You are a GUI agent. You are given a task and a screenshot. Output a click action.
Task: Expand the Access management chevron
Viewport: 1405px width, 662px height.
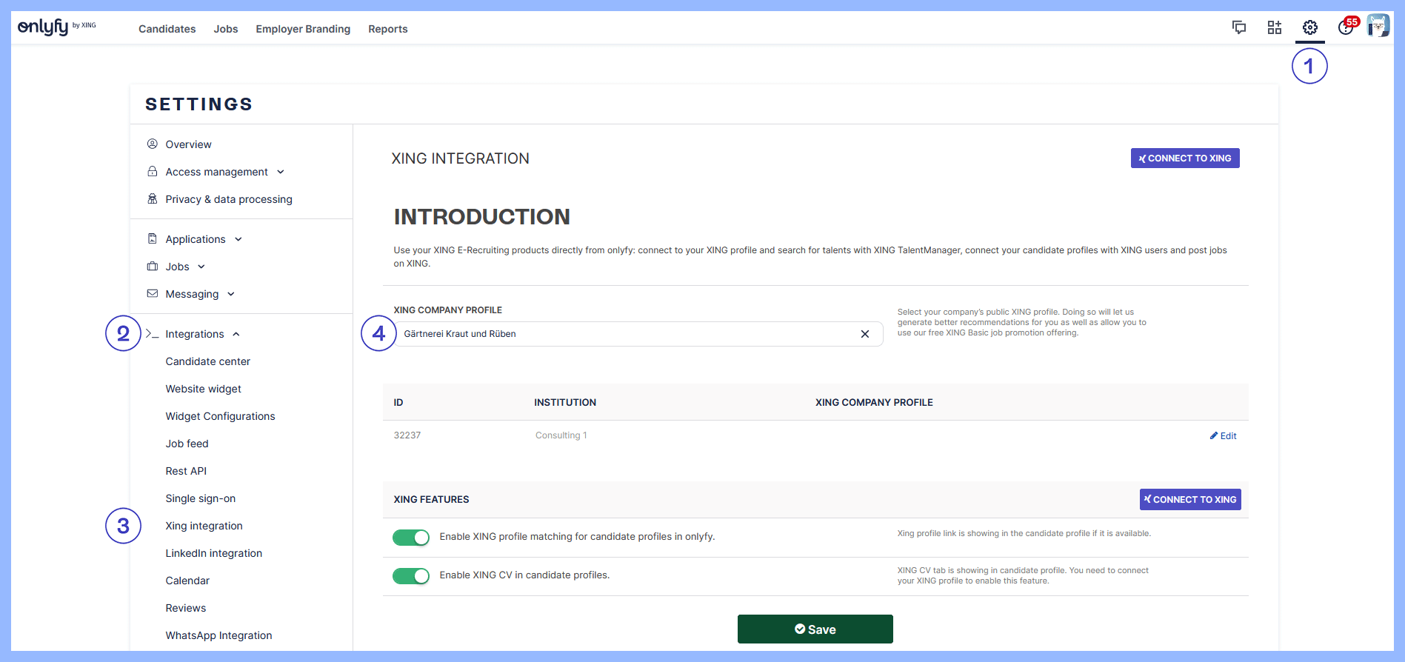pyautogui.click(x=281, y=172)
